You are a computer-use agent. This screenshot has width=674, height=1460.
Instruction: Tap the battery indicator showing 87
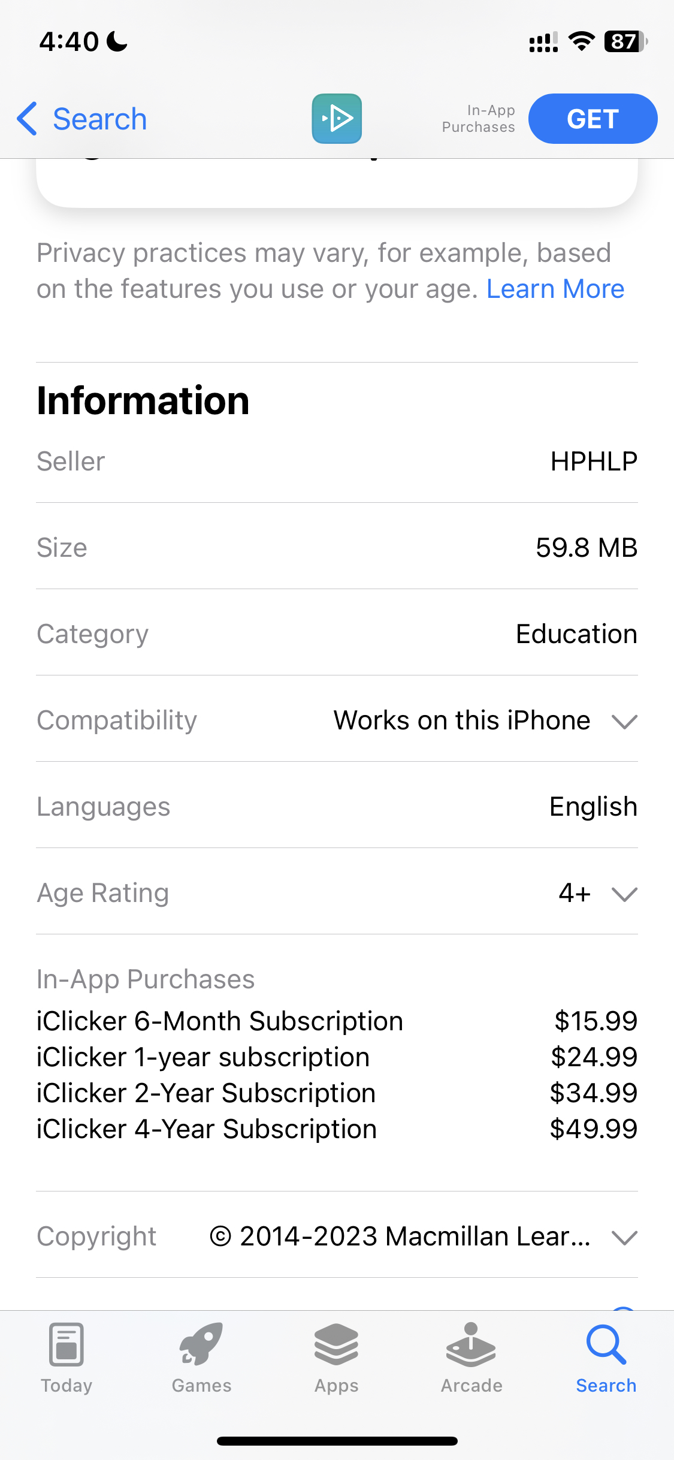coord(625,41)
